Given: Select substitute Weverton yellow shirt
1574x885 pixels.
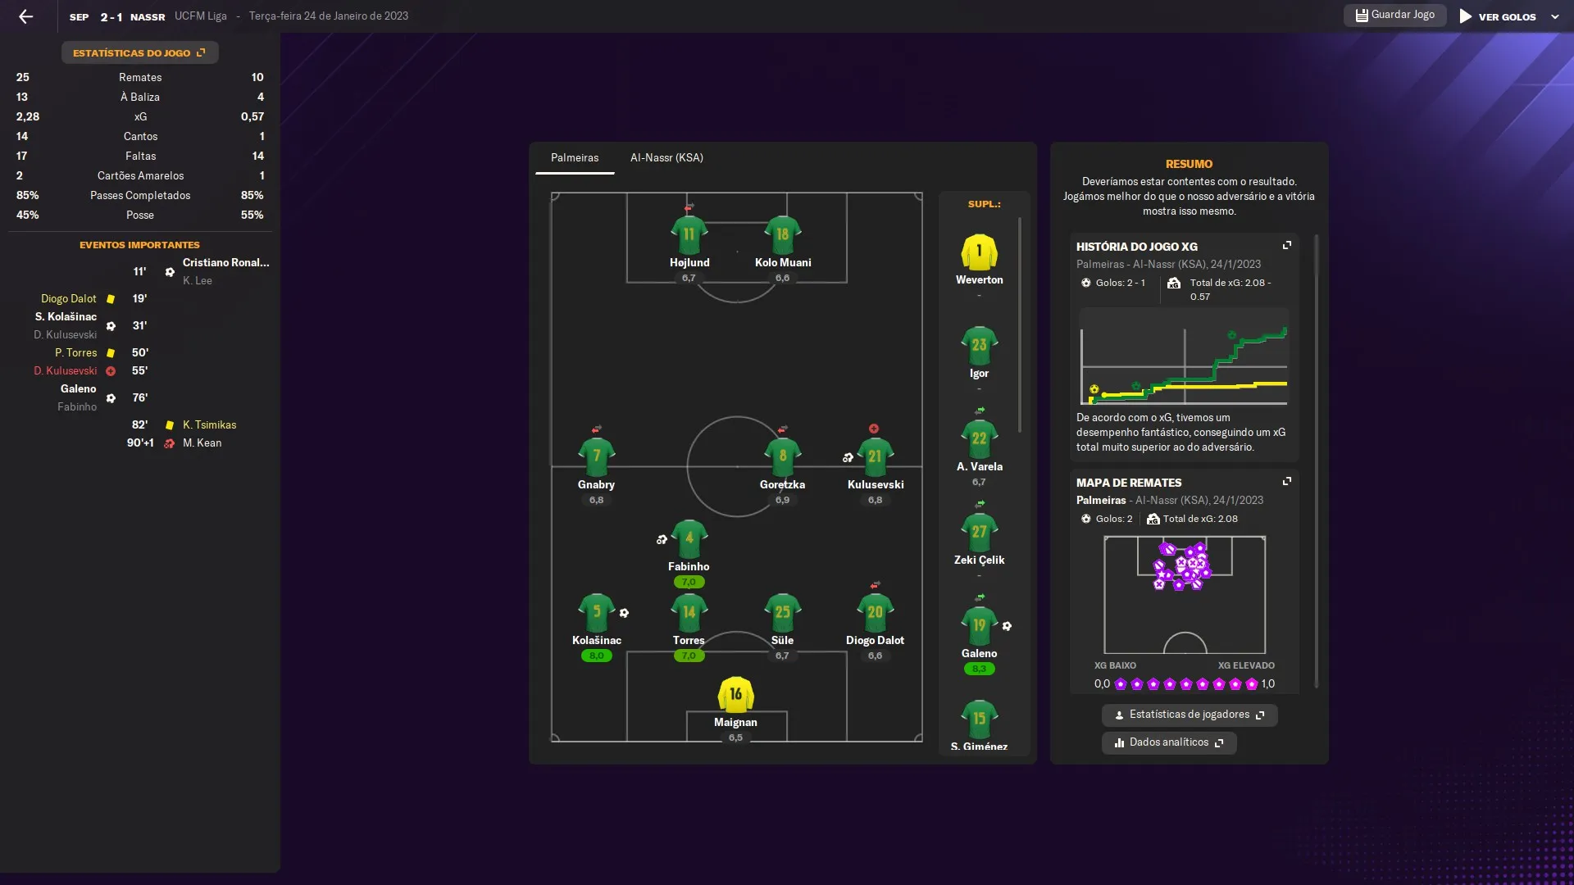Looking at the screenshot, I should [x=979, y=252].
